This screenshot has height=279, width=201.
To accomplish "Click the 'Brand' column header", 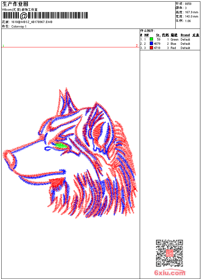I will pos(185,35).
